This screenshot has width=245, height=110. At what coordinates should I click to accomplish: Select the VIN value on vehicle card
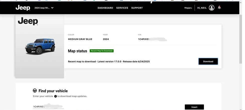(152, 39)
